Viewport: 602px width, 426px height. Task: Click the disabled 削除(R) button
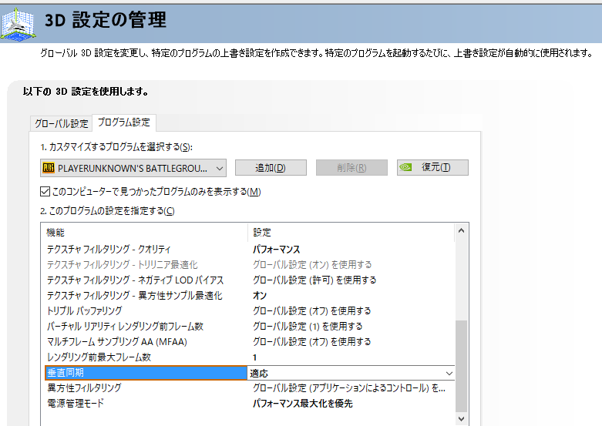click(x=351, y=168)
